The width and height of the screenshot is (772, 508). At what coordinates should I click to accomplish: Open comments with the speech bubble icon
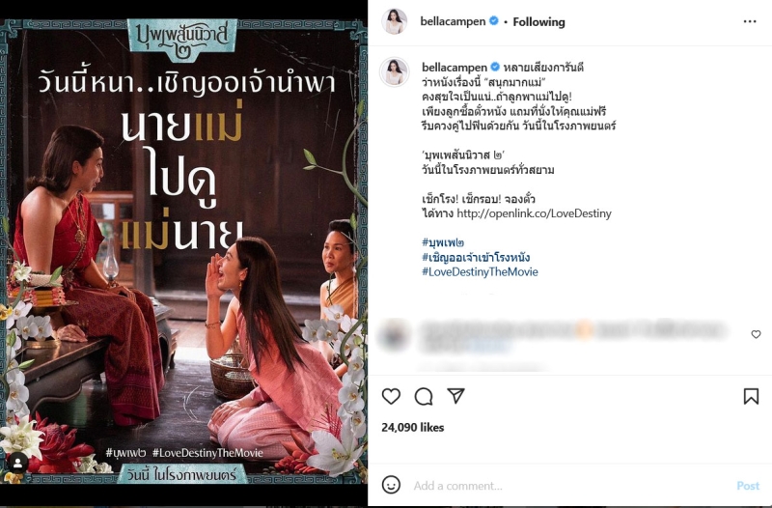[x=424, y=396]
